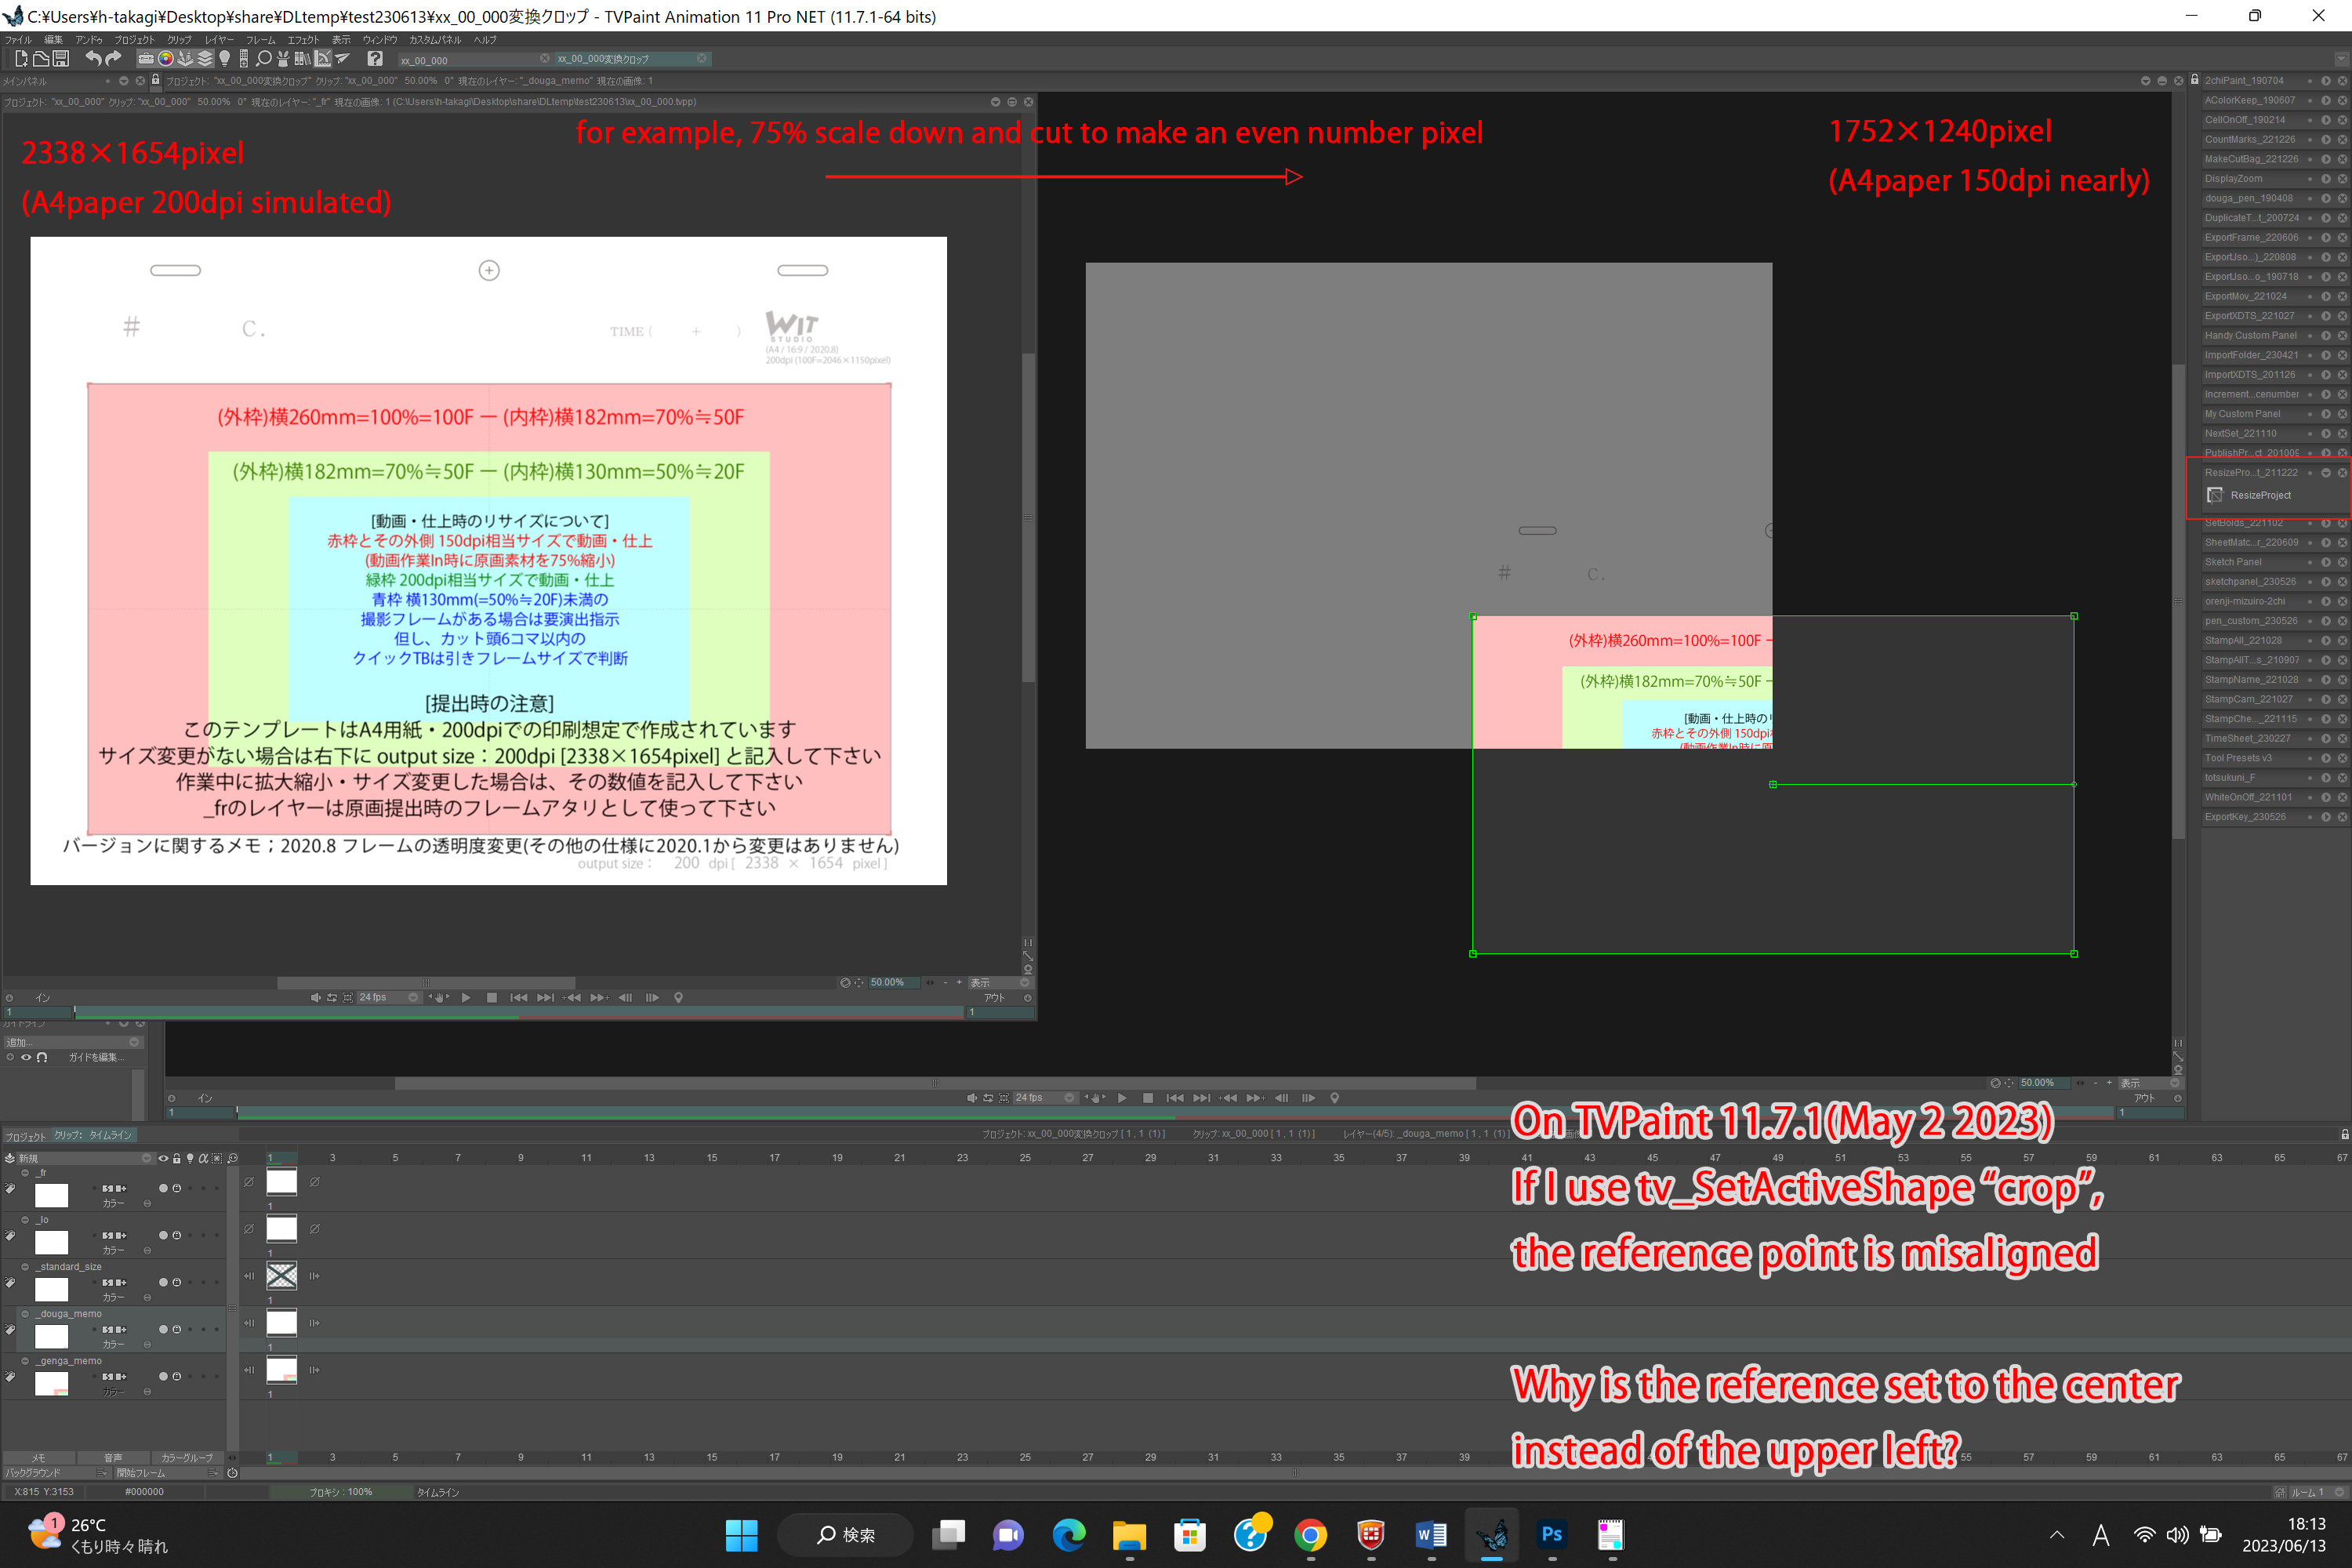
Task: Toggle lock on the _standard_size layer
Action: click(x=177, y=1283)
